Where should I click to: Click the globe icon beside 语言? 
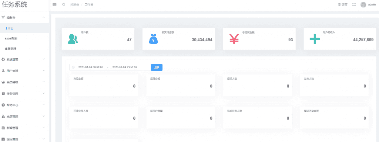point(339,4)
